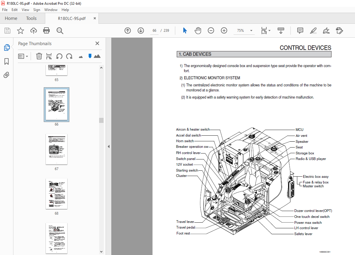This screenshot has height=255, width=355.
Task: Open the Attachments paperclip panel
Action: tap(7, 75)
